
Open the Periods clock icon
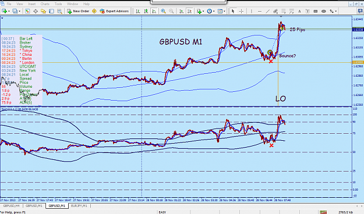tap(210, 11)
